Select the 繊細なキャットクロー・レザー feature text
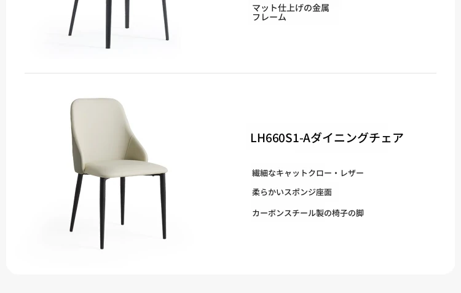Image resolution: width=461 pixels, height=293 pixels. [308, 173]
